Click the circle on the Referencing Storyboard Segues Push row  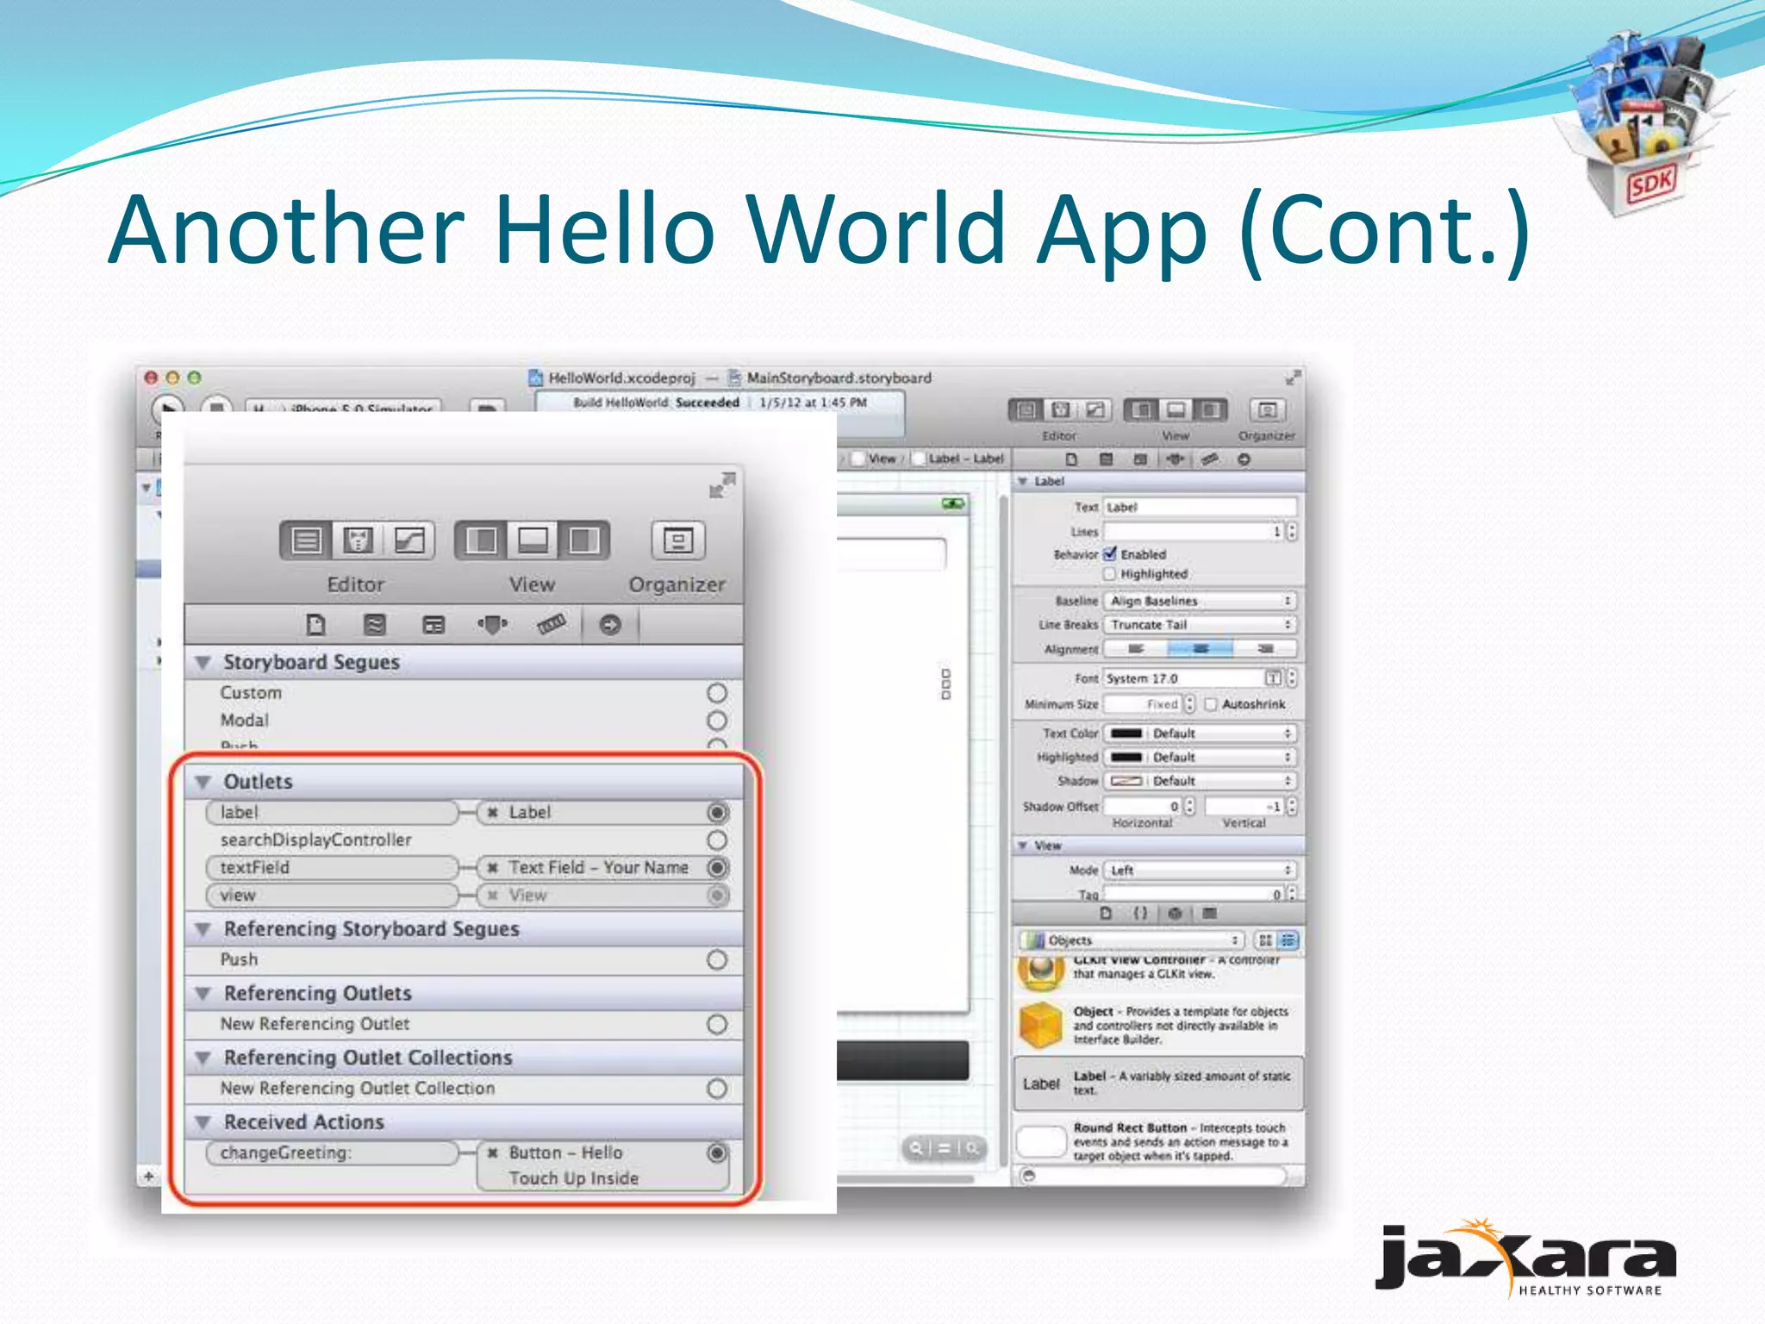(717, 960)
